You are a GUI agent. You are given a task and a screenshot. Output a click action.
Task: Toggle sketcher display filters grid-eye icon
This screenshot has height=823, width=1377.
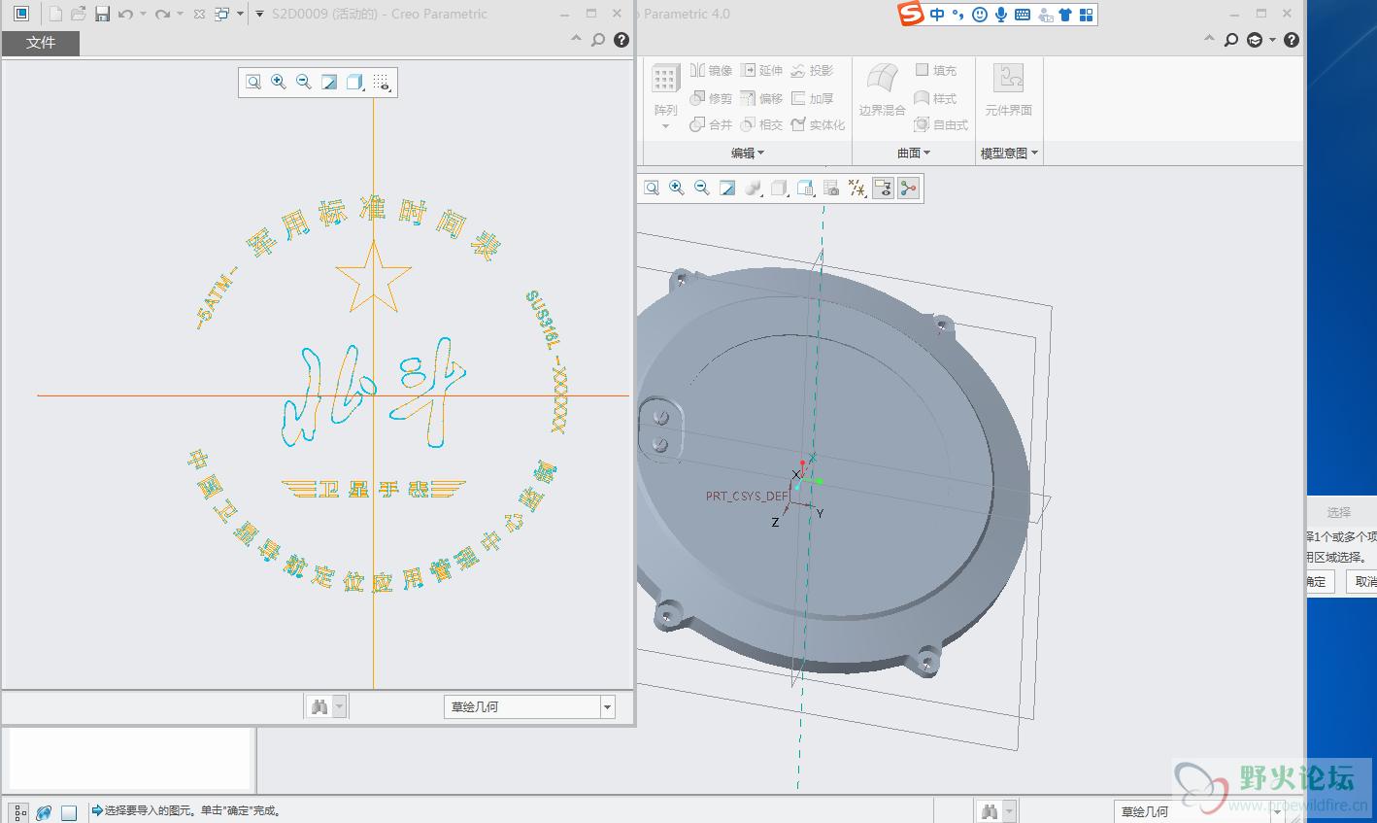(x=382, y=83)
